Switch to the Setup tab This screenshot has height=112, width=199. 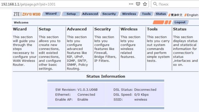[x=71, y=14]
